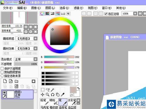This screenshot has width=146, height=109.
Task: Toggle the 选区边缘 checkbox
Action: (106, 14)
